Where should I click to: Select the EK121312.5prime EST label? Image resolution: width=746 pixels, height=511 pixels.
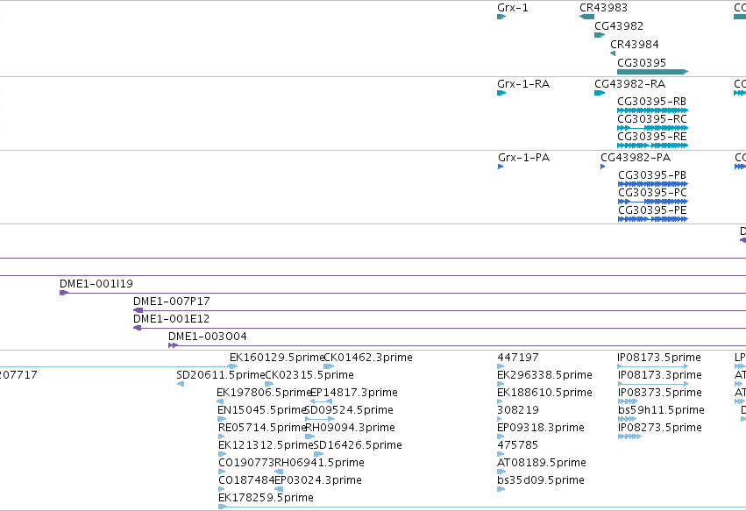tap(266, 445)
